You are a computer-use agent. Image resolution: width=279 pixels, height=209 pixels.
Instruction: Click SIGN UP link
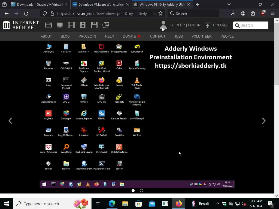tap(178, 25)
